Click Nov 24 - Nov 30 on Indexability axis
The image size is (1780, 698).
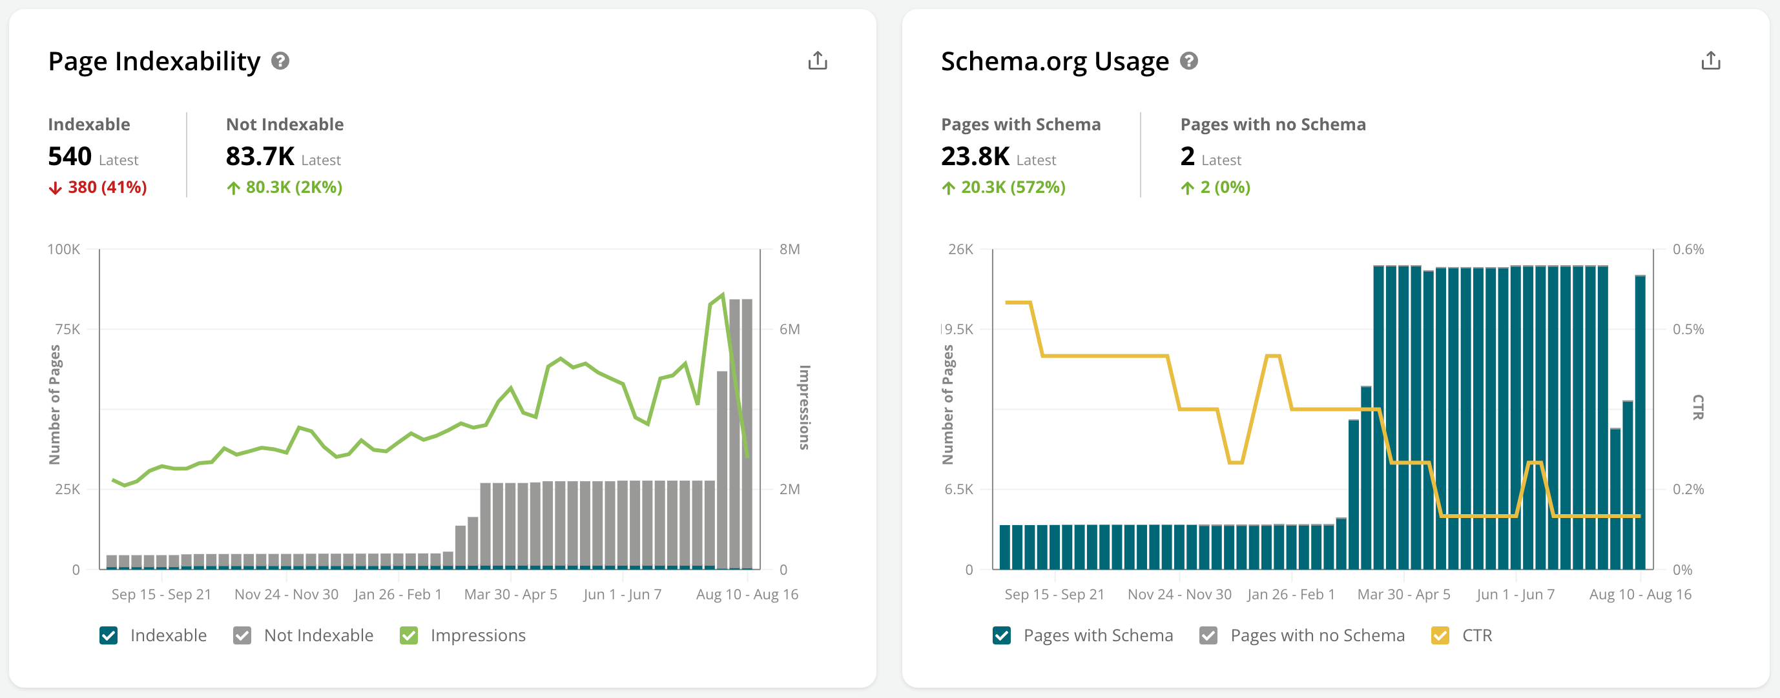coord(286,594)
